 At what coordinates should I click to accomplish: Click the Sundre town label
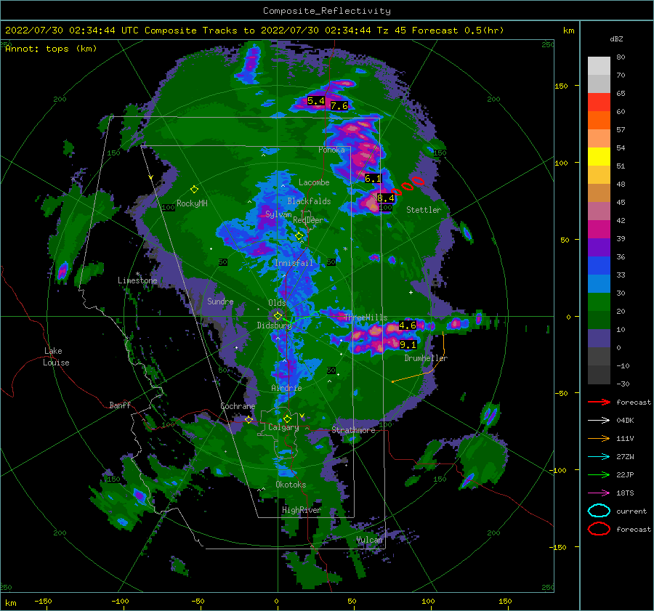220,302
